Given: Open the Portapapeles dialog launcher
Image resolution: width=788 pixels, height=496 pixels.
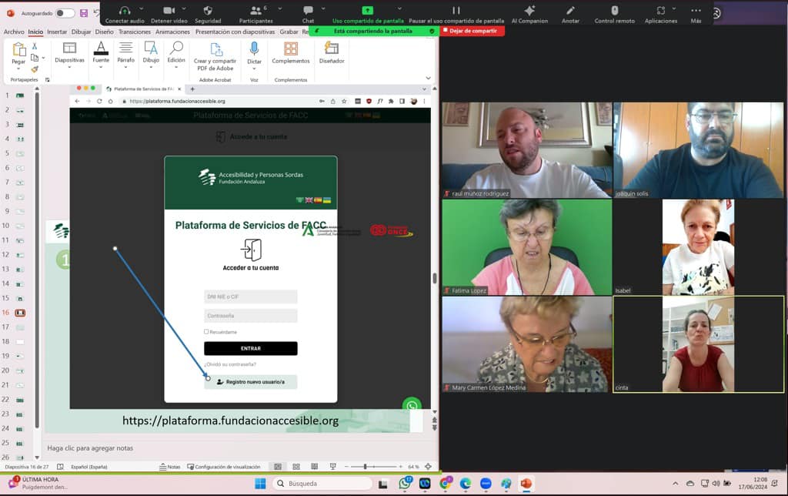Looking at the screenshot, I should pyautogui.click(x=48, y=79).
